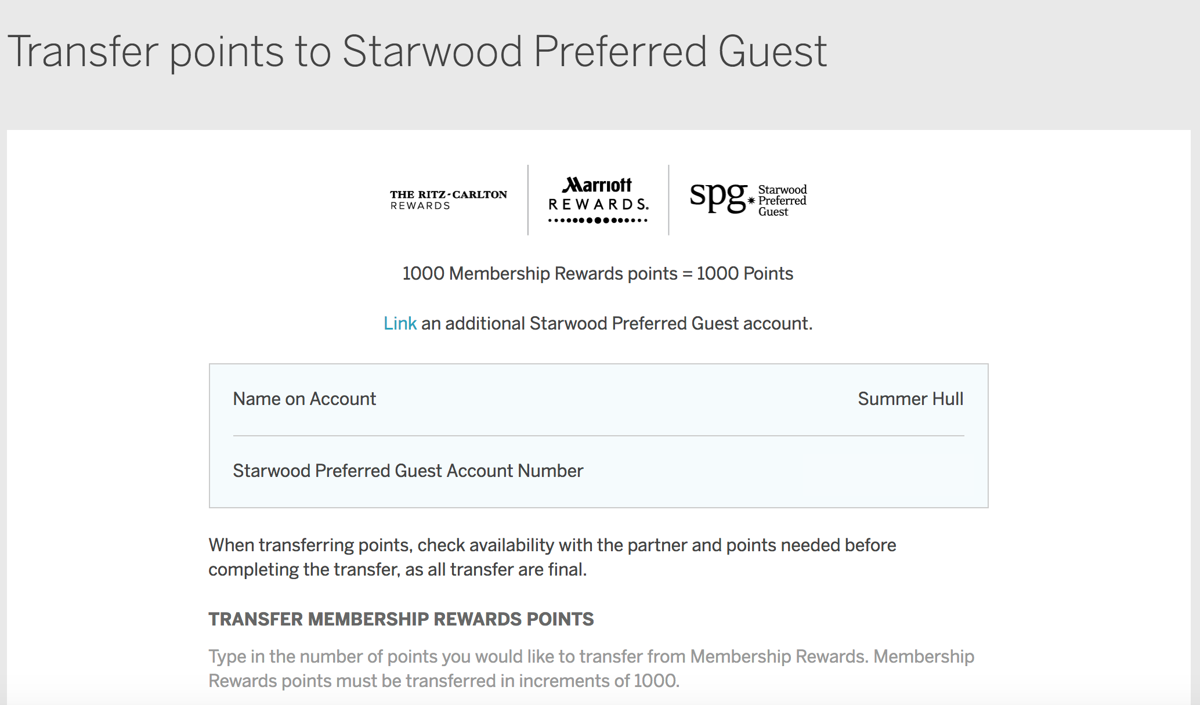
Task: Click the word REWARDS under The Ritz-Carlton
Action: [x=420, y=206]
